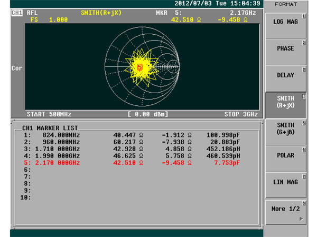317x237 pixels.
Task: Click marker 5 on the Smith chart
Action: (x=139, y=67)
